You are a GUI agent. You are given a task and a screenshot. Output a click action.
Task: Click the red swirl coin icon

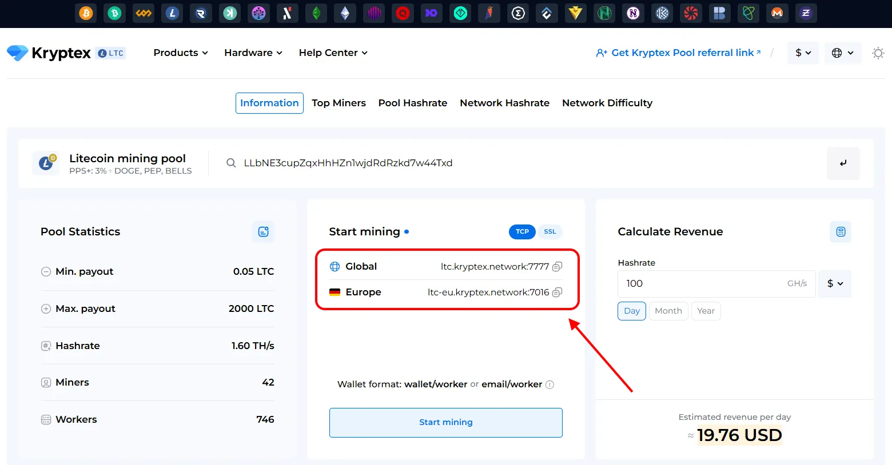point(691,13)
